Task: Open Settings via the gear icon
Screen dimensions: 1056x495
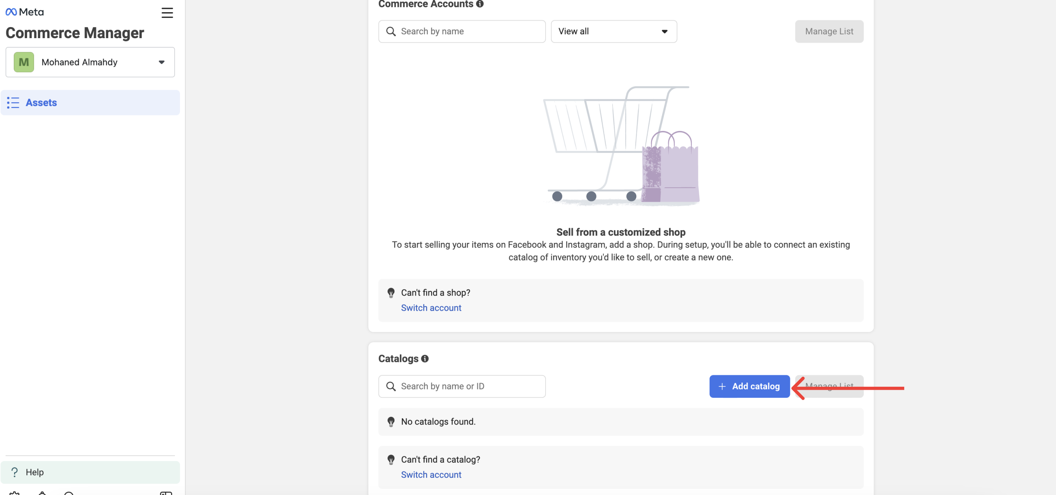Action: 14,493
